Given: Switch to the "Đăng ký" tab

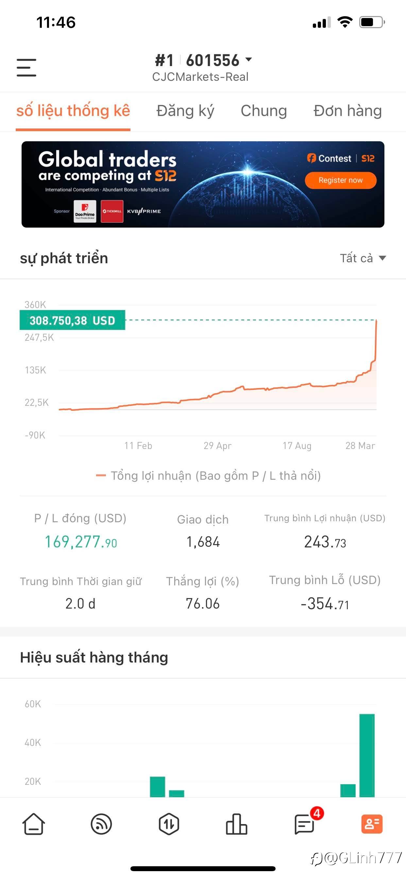Looking at the screenshot, I should (x=185, y=111).
